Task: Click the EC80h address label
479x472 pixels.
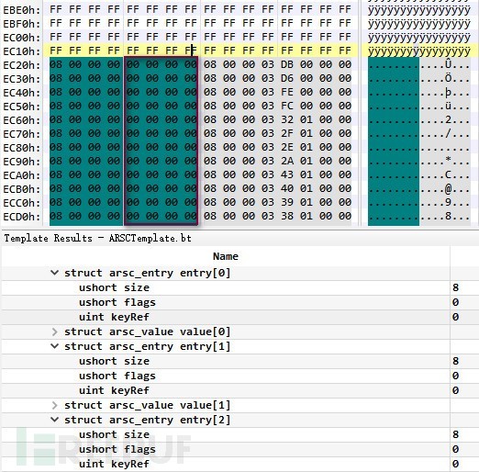Action: [22, 148]
